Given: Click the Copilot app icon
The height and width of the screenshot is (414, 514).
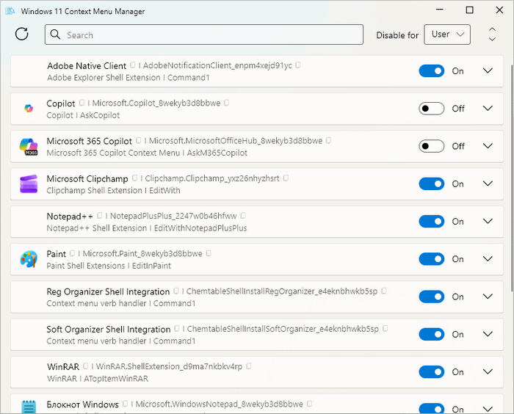Looking at the screenshot, I should coord(29,108).
